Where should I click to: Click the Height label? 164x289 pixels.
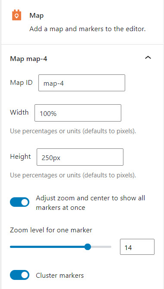[20, 157]
